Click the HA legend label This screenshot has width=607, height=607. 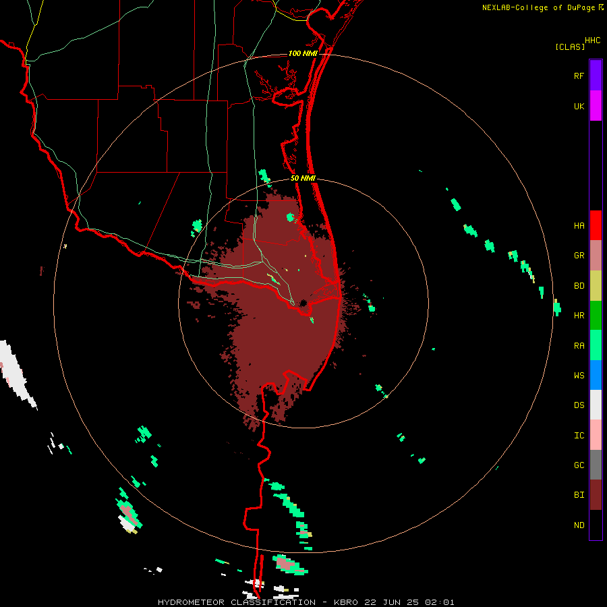[579, 225]
